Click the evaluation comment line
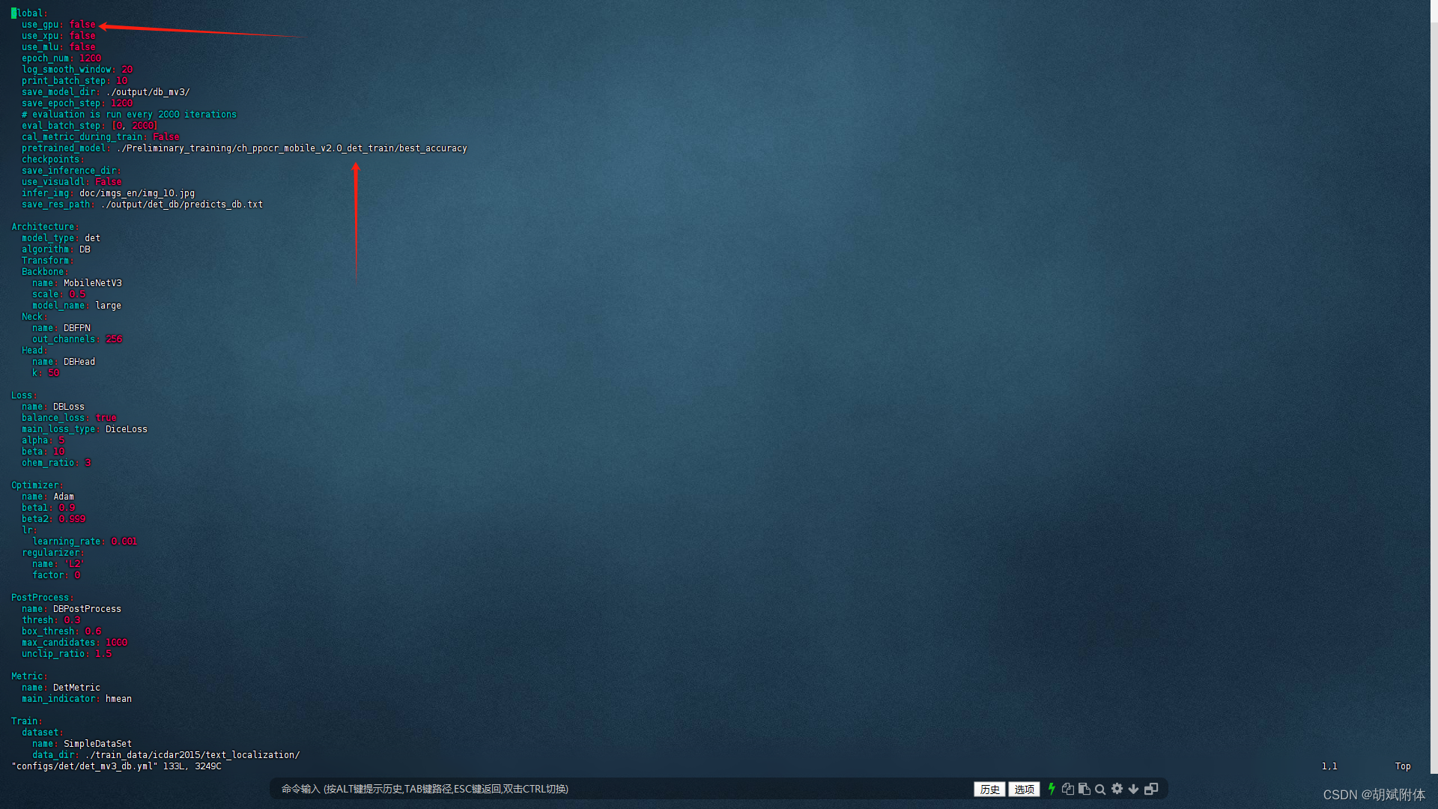This screenshot has height=809, width=1438. (x=129, y=115)
